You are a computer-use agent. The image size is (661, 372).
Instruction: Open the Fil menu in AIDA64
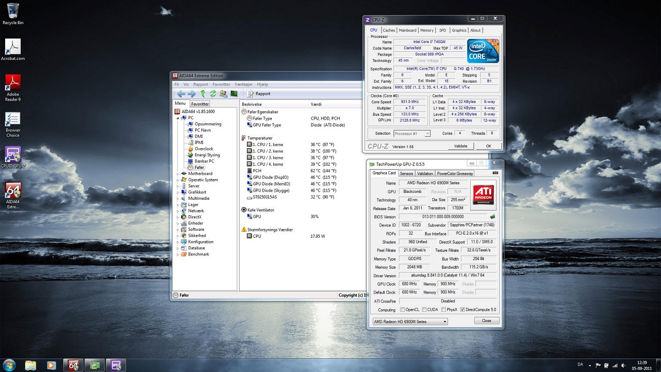(x=176, y=84)
